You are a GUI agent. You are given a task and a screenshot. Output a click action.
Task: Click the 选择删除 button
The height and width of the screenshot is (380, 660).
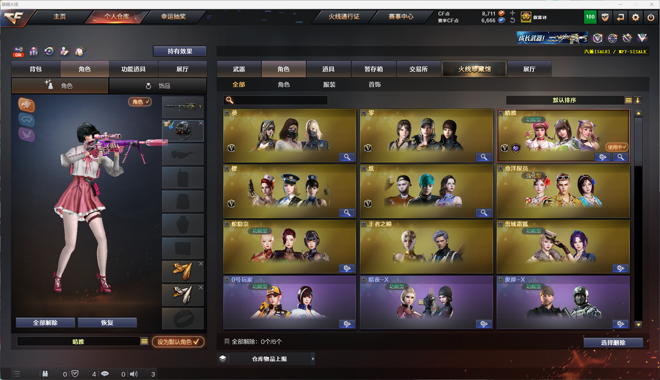tap(613, 343)
